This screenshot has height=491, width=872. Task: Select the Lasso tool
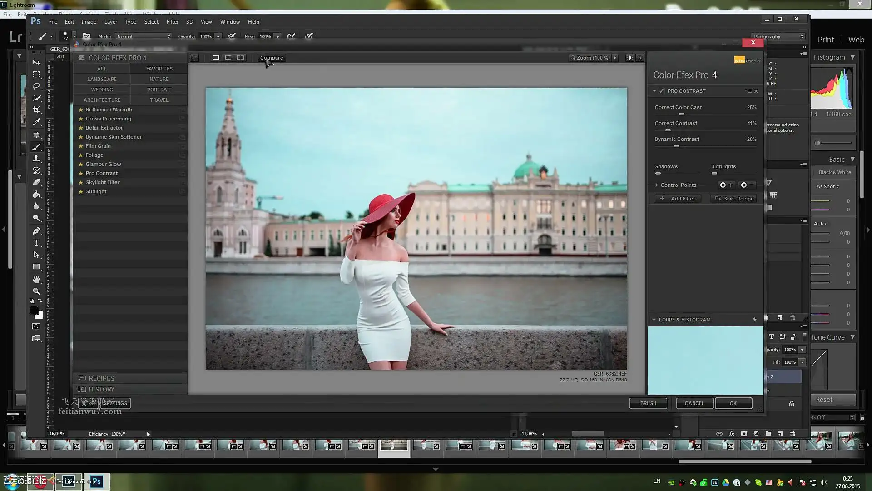pyautogui.click(x=36, y=86)
